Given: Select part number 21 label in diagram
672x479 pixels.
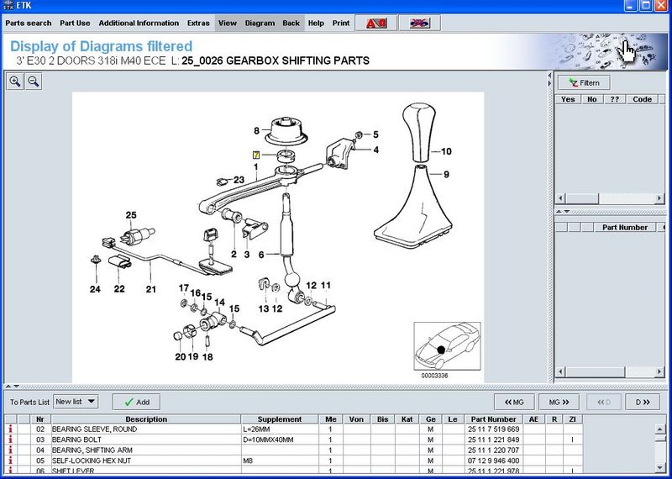Looking at the screenshot, I should click(151, 289).
